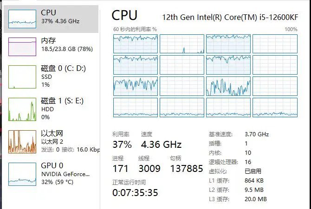Click the 0:07:35:35 uptime readout
Image resolution: width=311 pixels, height=209 pixels.
tap(135, 193)
